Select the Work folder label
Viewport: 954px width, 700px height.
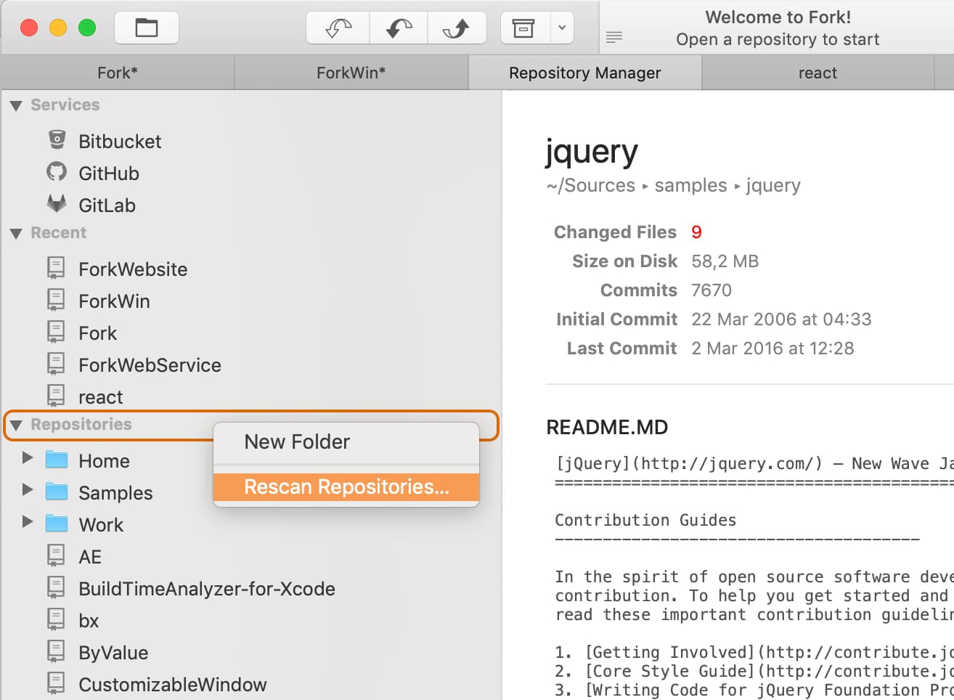point(101,525)
